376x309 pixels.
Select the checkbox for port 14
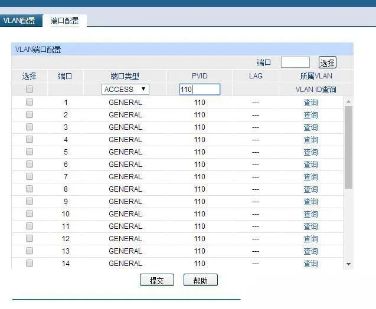pyautogui.click(x=29, y=263)
